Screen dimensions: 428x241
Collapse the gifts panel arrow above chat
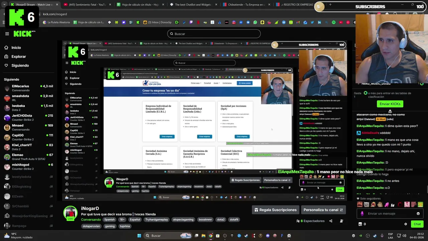390,111
